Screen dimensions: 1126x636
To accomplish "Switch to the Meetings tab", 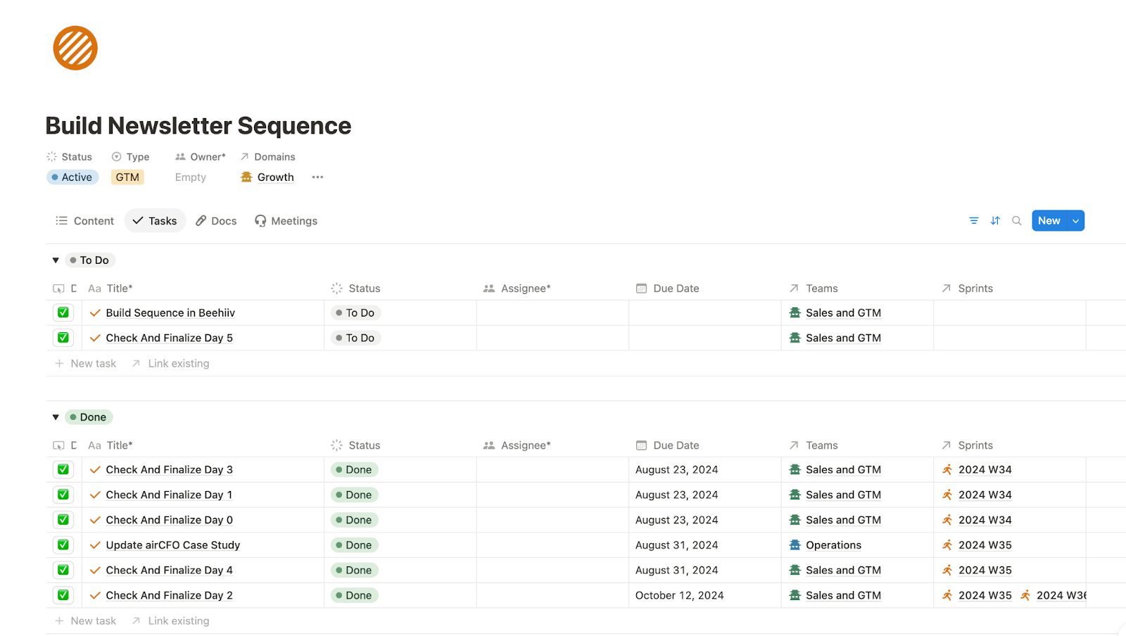I will click(286, 221).
